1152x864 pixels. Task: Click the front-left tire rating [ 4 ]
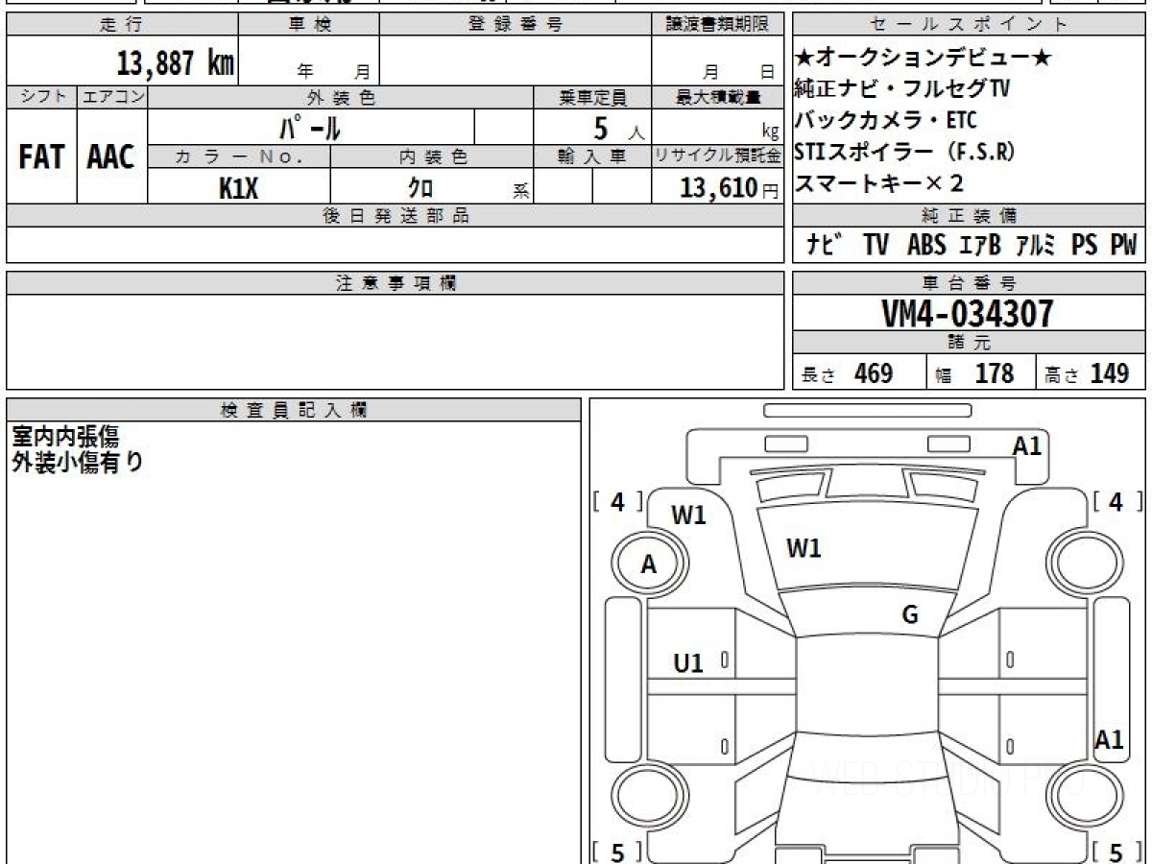pyautogui.click(x=619, y=501)
